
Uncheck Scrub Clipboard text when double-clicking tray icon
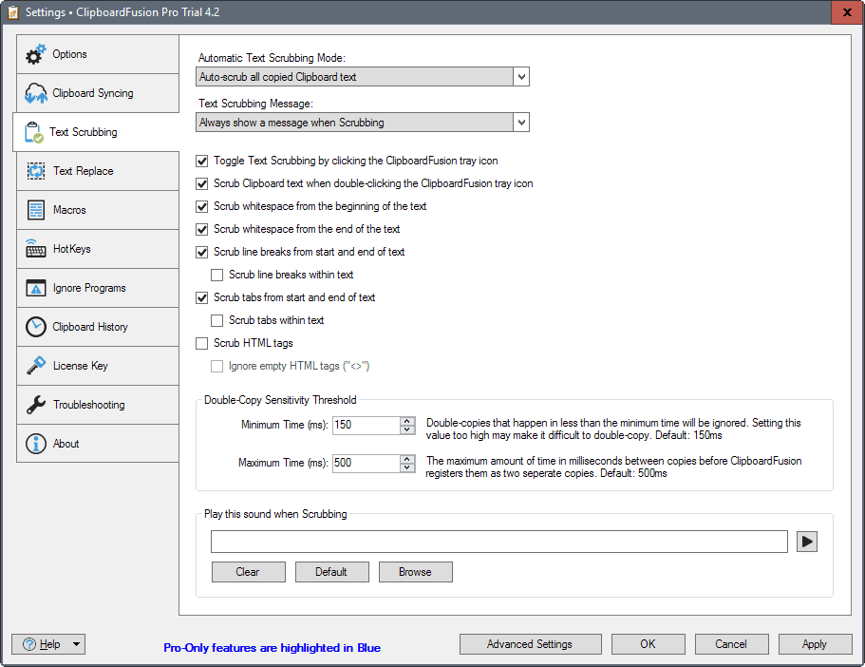[x=202, y=184]
